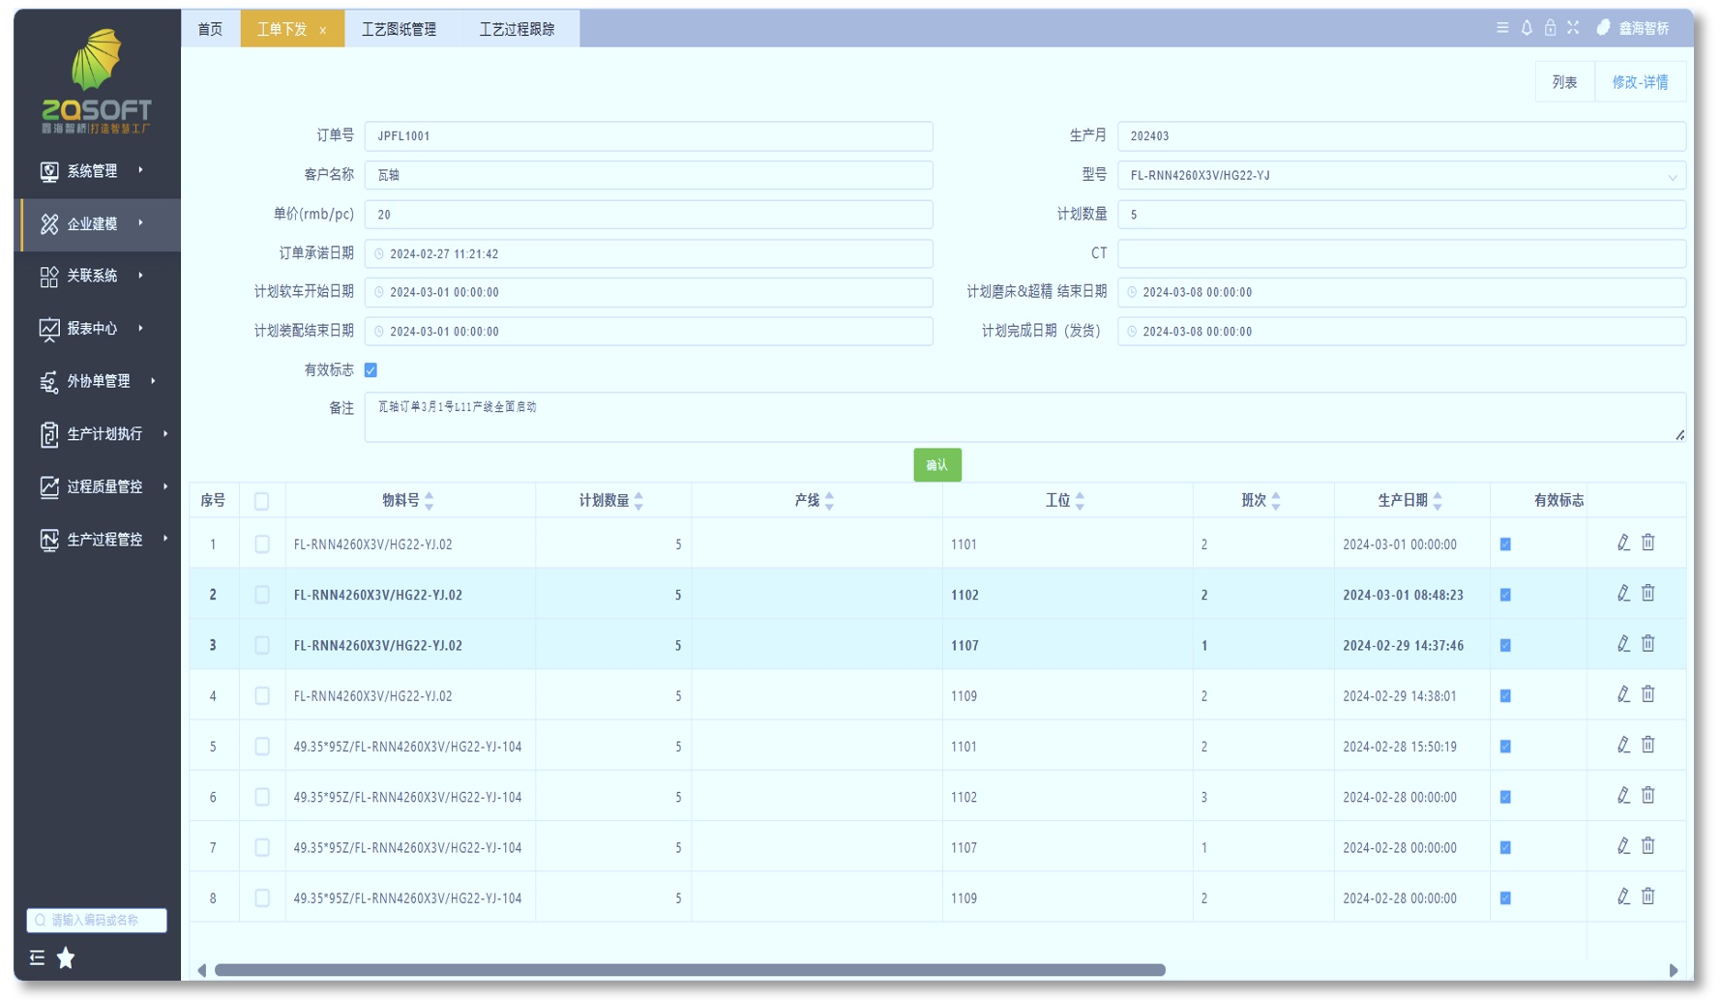Collapse the sidebar using bottom-left menu icon

(37, 957)
